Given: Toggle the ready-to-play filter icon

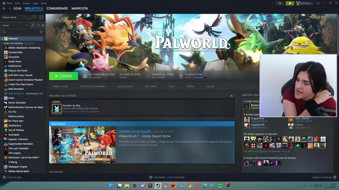Looking at the screenshot, I should (x=43, y=25).
